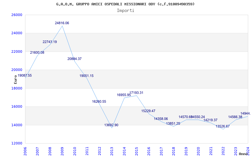Click y-axis tick 26000
251x157 pixels.
pyautogui.click(x=17, y=15)
